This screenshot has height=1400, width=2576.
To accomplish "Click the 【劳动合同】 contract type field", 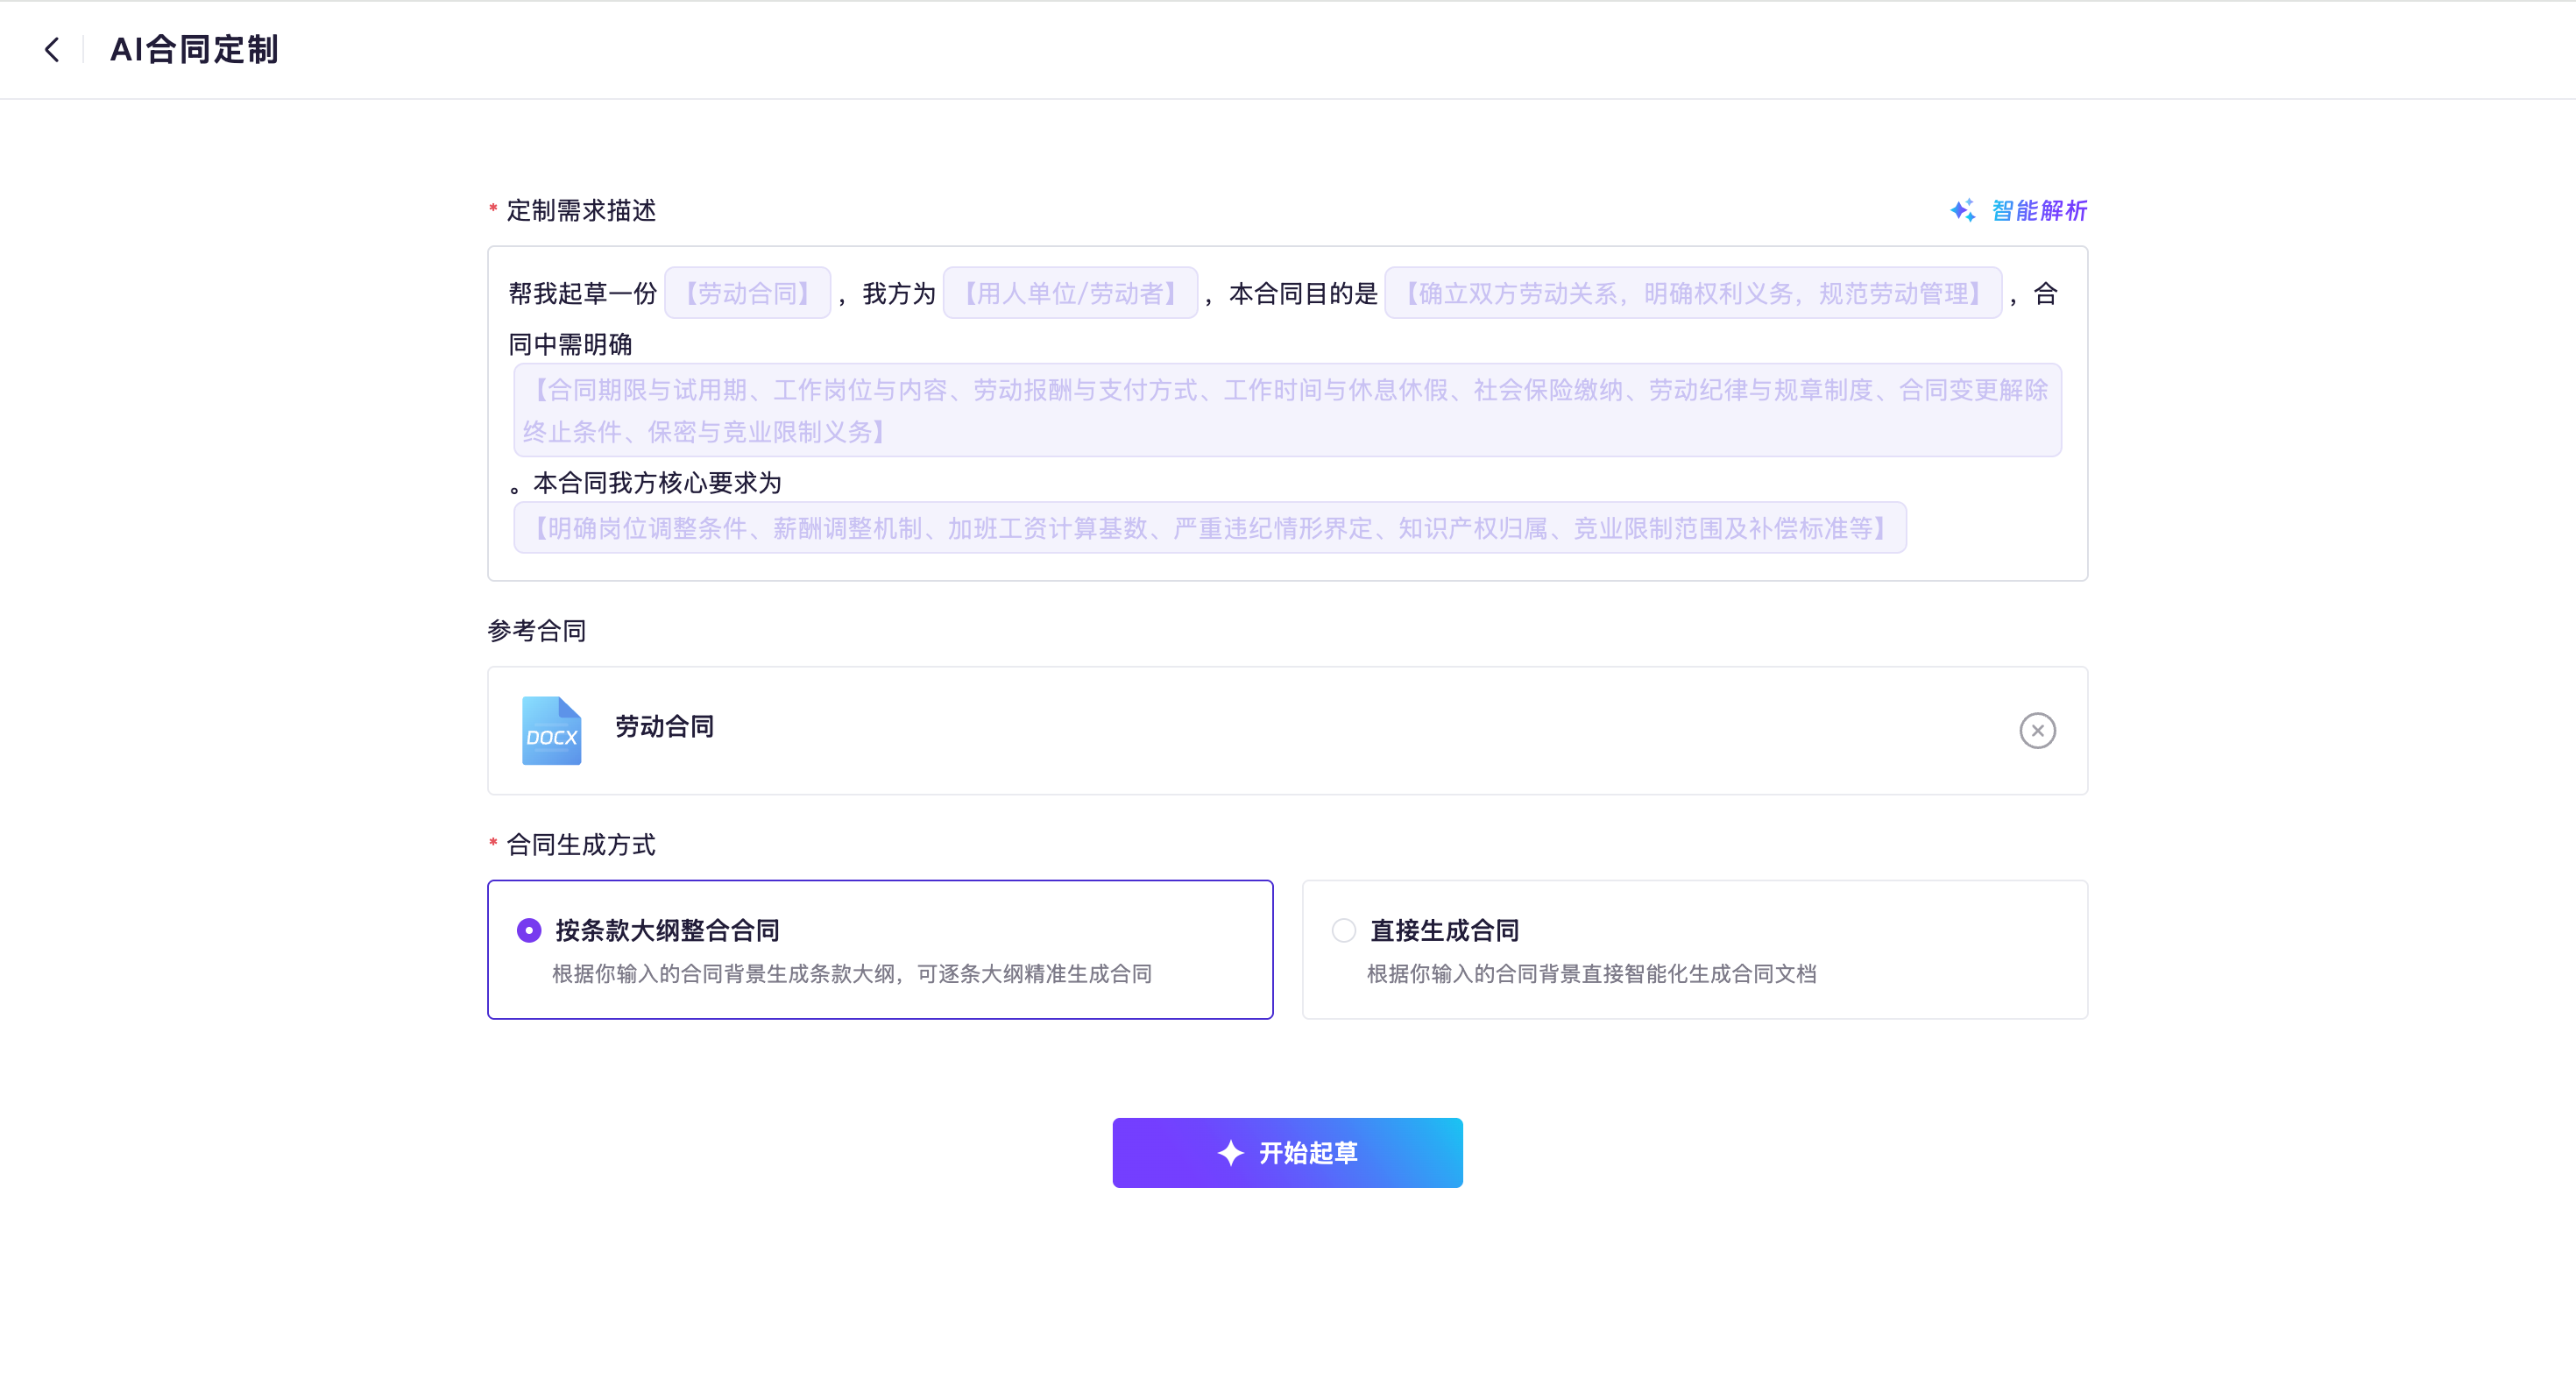I will click(747, 293).
